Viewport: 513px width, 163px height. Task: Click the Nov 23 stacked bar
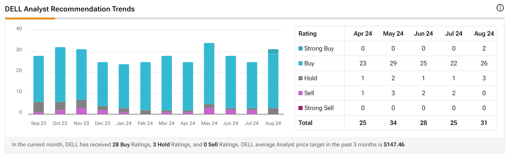[x=81, y=82]
